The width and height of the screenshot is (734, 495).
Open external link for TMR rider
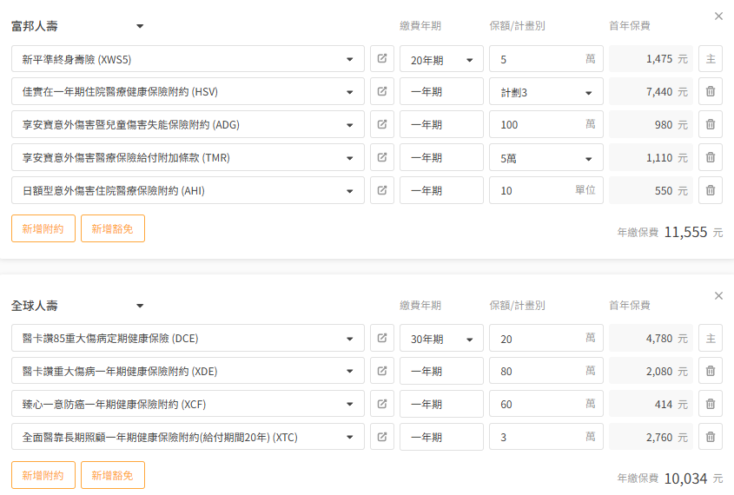click(x=382, y=158)
